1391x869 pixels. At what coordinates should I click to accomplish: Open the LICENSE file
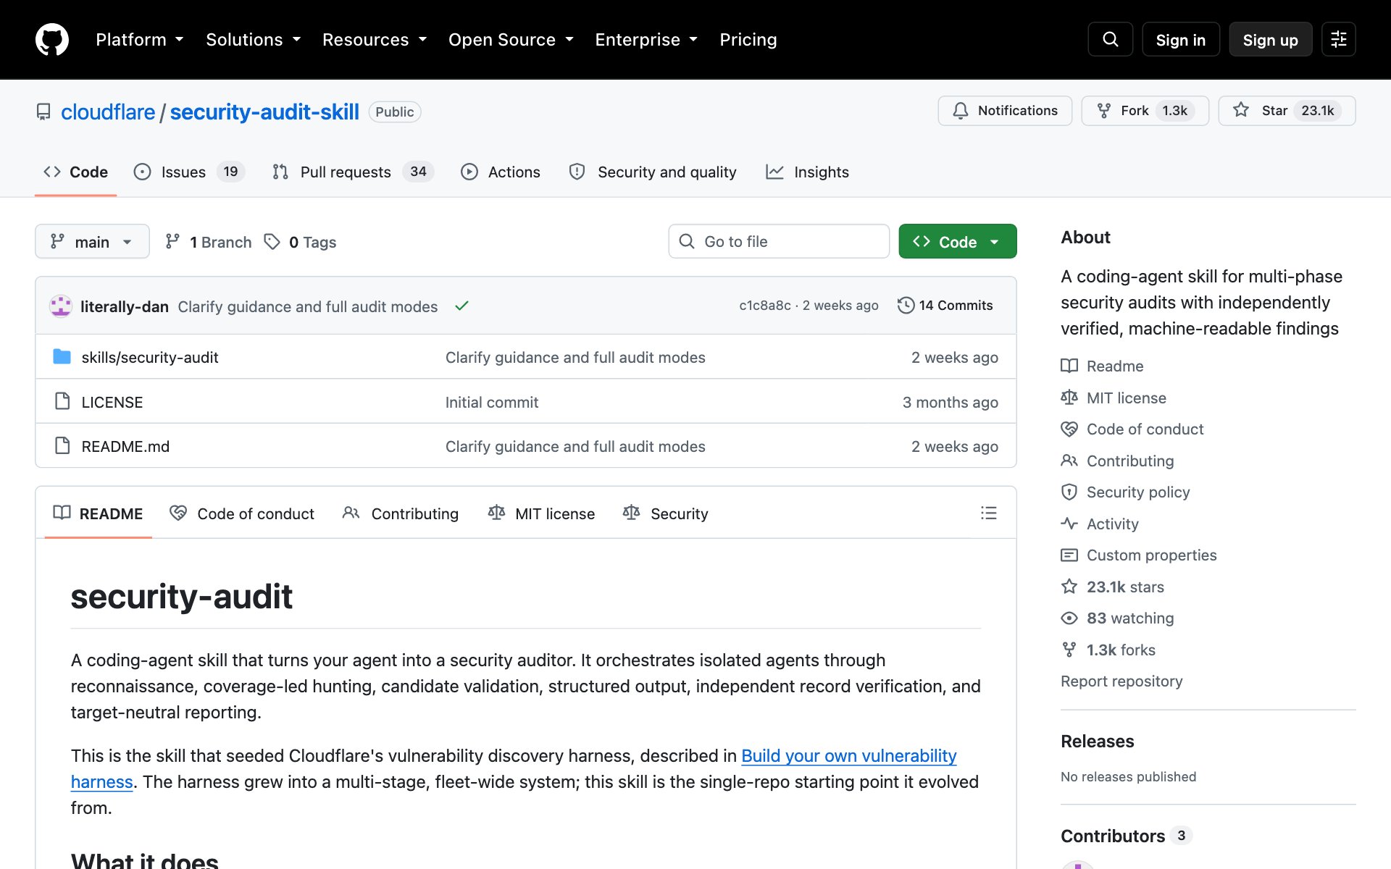click(112, 402)
